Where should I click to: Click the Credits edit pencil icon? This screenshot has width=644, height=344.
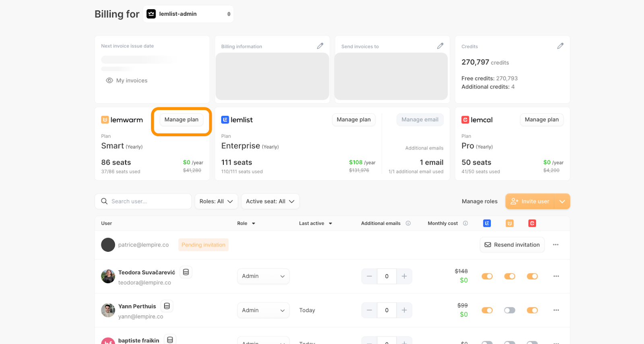coord(560,46)
